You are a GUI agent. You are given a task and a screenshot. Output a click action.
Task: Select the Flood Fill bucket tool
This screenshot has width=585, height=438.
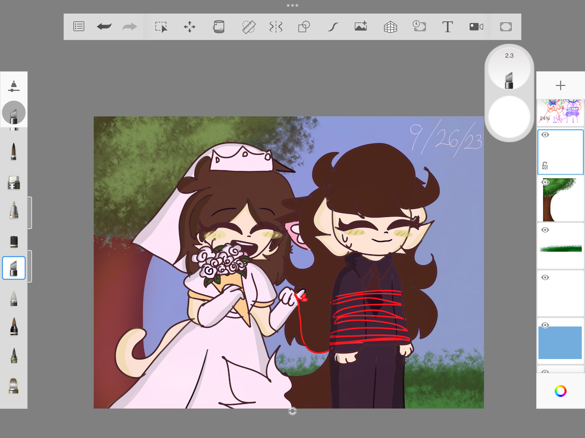point(219,27)
